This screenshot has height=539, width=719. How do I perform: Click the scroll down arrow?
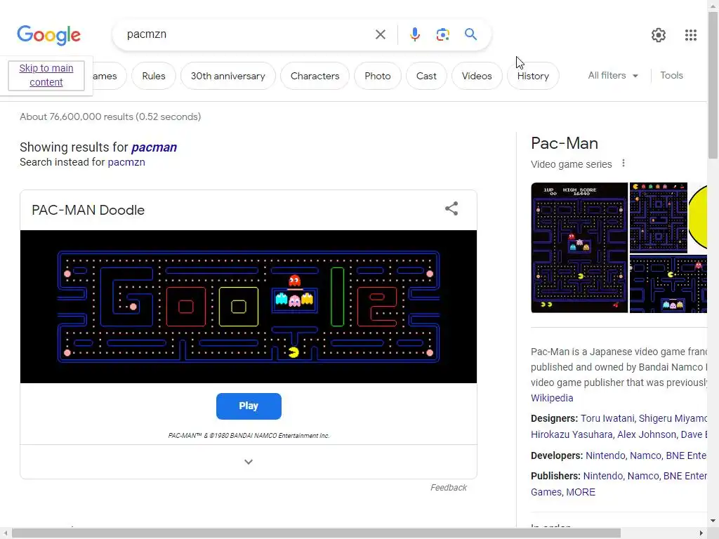click(713, 521)
